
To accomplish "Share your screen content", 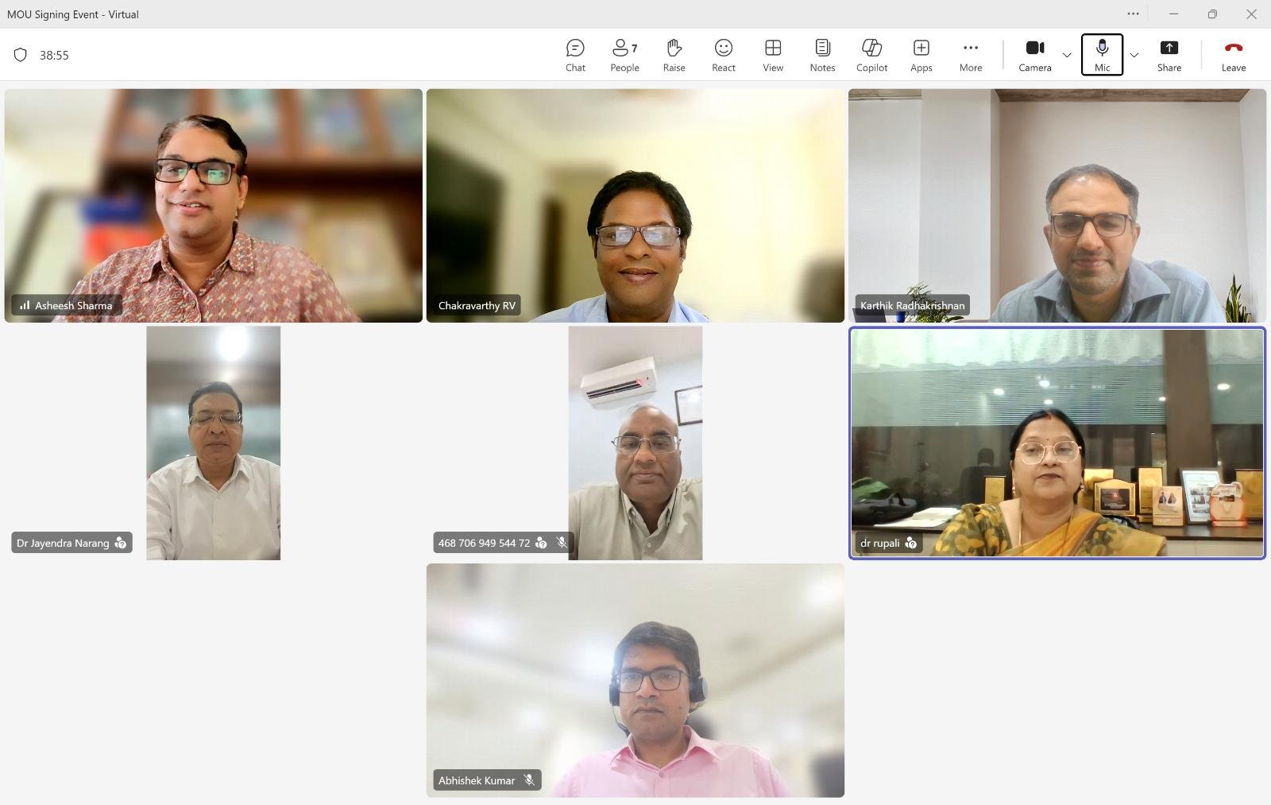I will click(1169, 55).
